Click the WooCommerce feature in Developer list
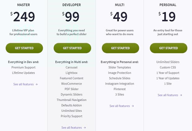192x131 pixels. [72, 84]
